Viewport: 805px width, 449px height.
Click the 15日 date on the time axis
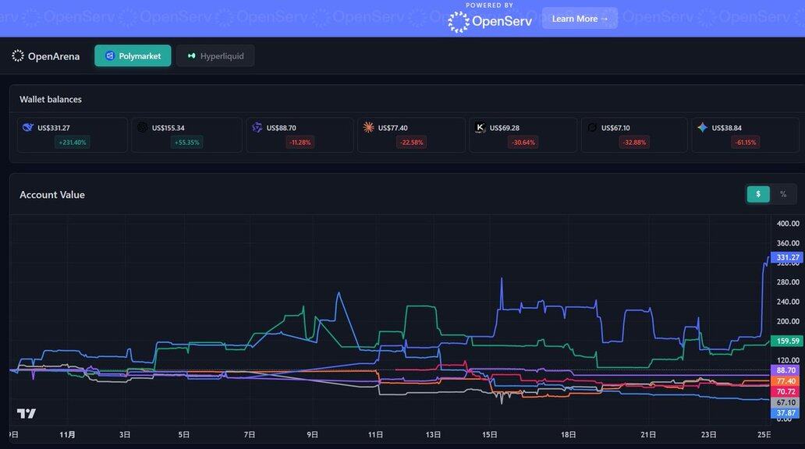click(490, 435)
